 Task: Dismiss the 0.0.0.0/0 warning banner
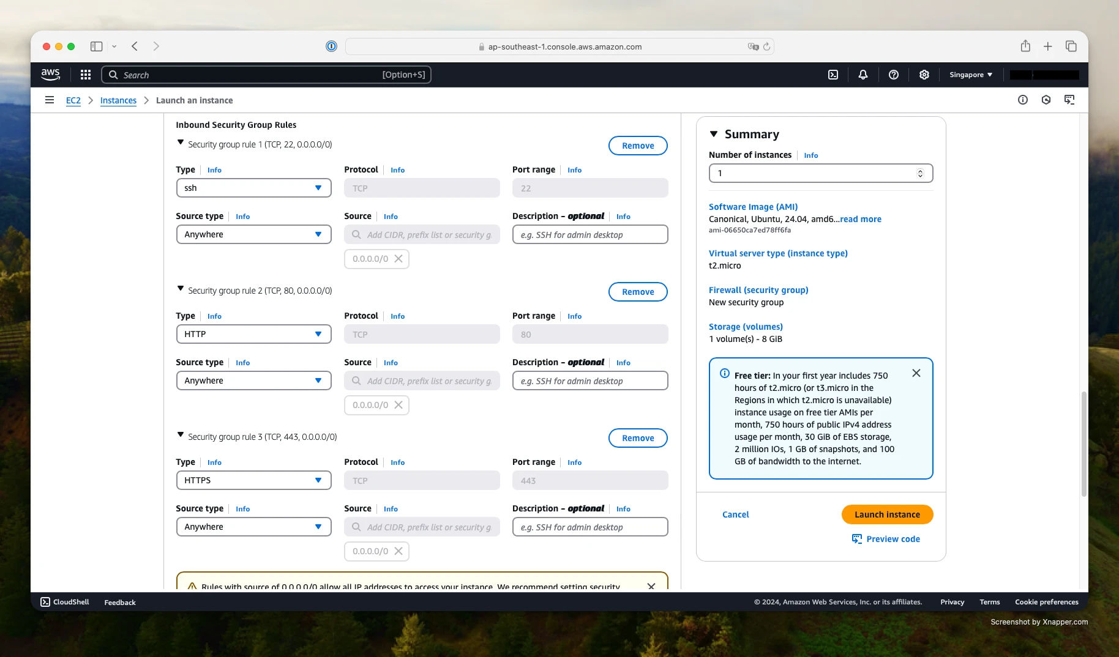point(651,586)
